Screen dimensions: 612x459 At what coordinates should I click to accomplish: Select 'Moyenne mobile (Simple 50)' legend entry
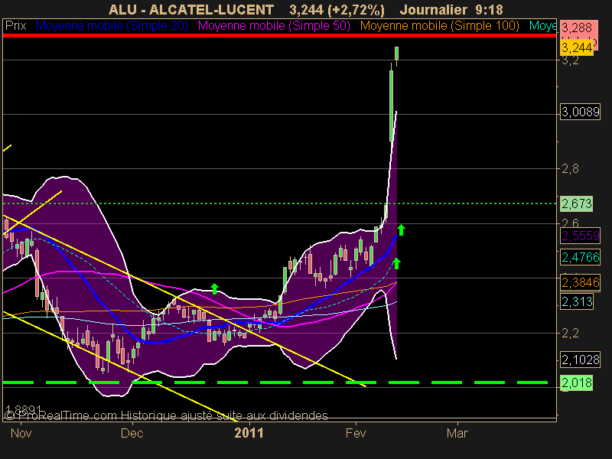coord(274,26)
